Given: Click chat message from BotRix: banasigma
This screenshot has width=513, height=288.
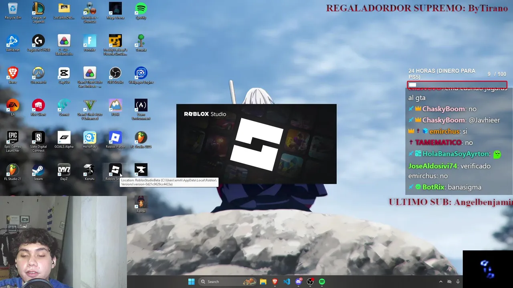Looking at the screenshot, I should [445, 187].
